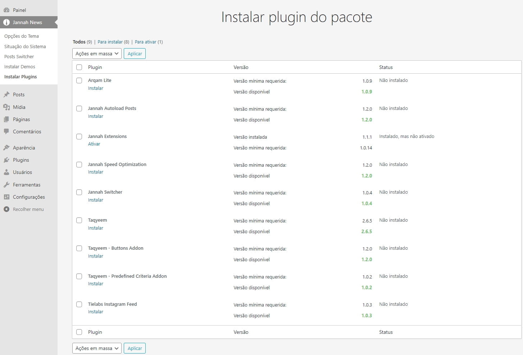This screenshot has height=355, width=523.
Task: Click the Jannah News menu label
Action: 27,22
